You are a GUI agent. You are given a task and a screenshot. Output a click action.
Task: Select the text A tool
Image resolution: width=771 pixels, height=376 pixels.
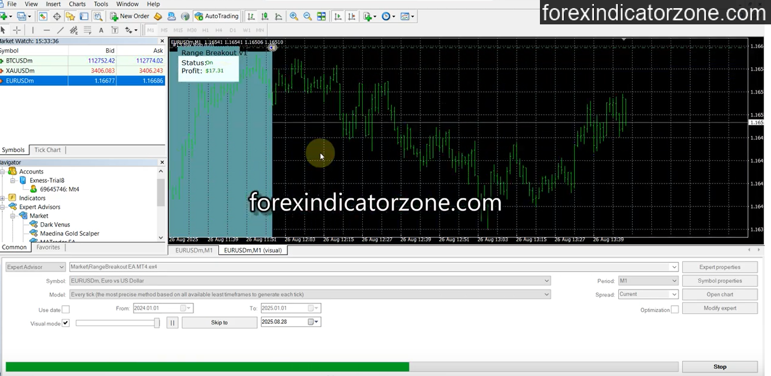pyautogui.click(x=101, y=30)
